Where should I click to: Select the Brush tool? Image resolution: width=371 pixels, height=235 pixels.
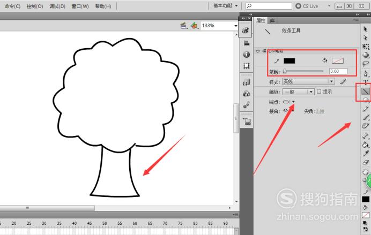click(x=366, y=117)
